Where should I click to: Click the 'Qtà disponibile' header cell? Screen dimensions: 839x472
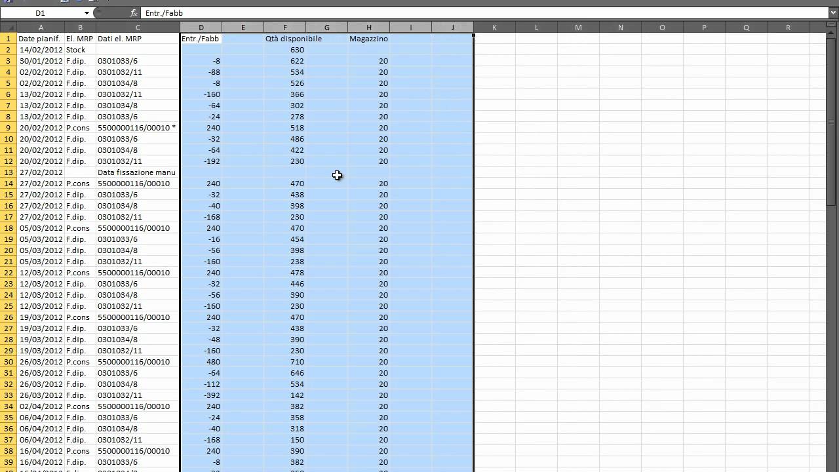[285, 39]
